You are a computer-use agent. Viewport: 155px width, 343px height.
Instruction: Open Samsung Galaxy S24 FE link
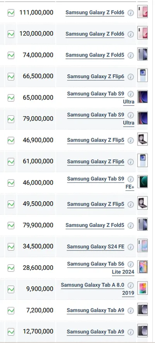point(95,247)
